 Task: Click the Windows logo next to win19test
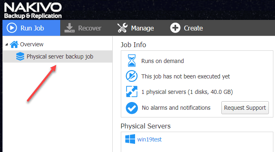130,139
